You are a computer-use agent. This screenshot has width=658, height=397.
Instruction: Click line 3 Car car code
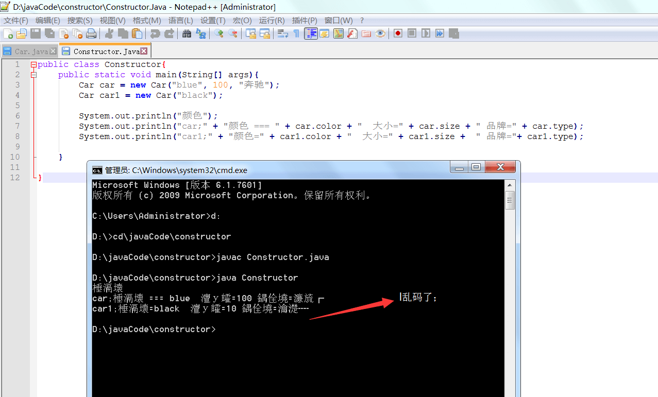(x=179, y=85)
